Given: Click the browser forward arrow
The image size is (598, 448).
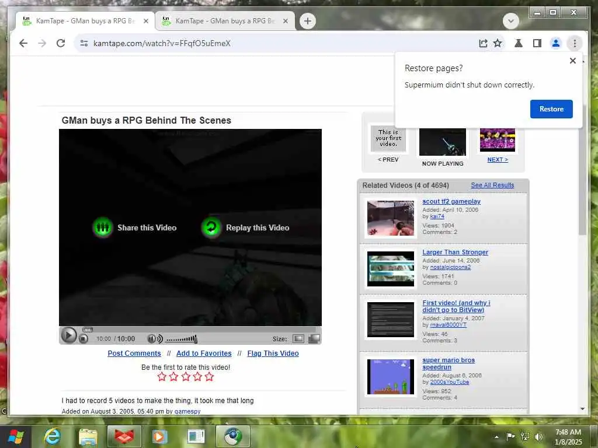Looking at the screenshot, I should click(42, 43).
